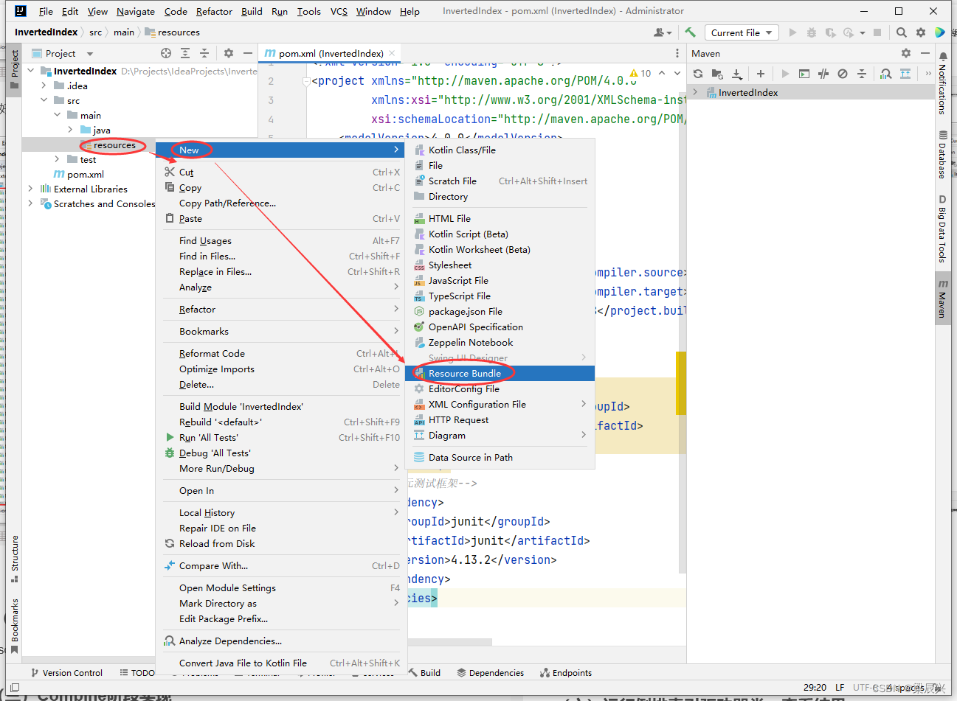This screenshot has width=957, height=701.
Task: Click the Maven right sidebar tab
Action: [x=942, y=299]
